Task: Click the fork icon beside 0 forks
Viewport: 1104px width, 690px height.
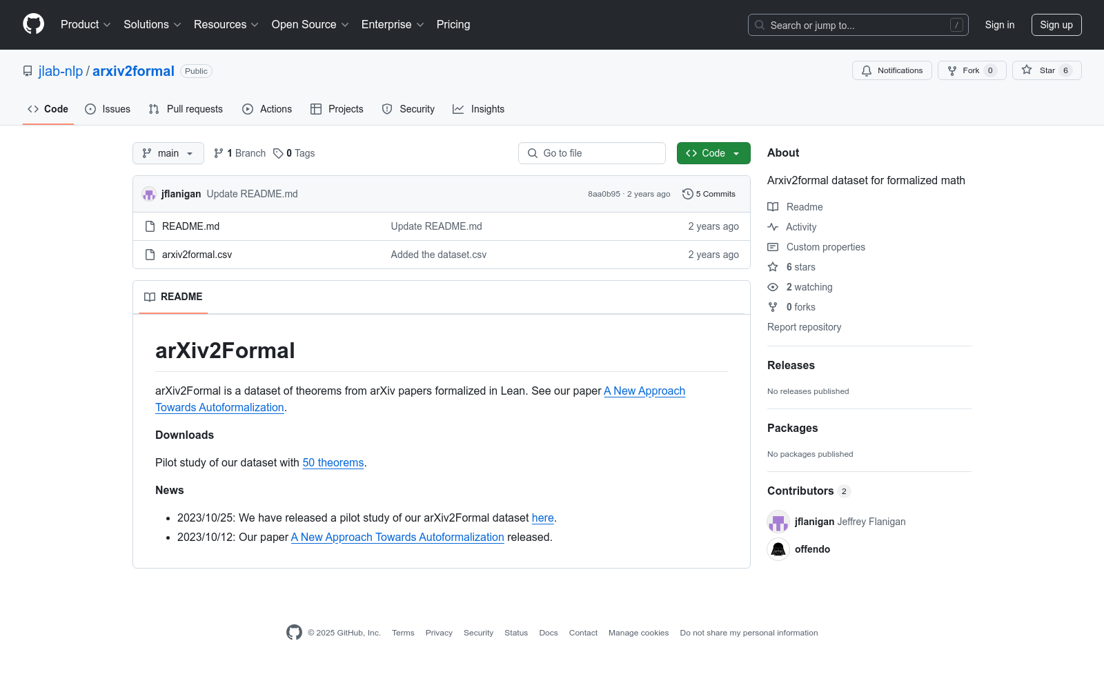Action: point(773,307)
